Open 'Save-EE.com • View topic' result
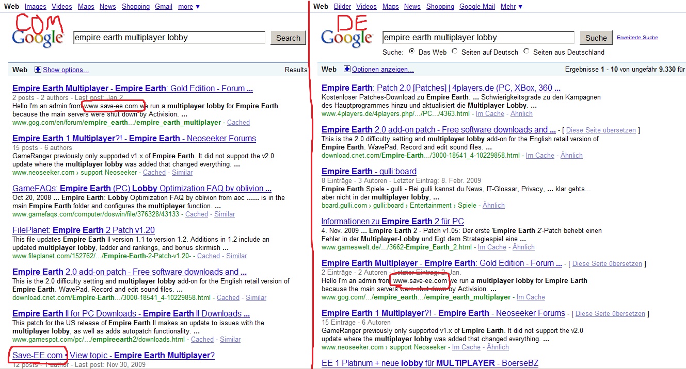The image size is (686, 369). tap(113, 355)
